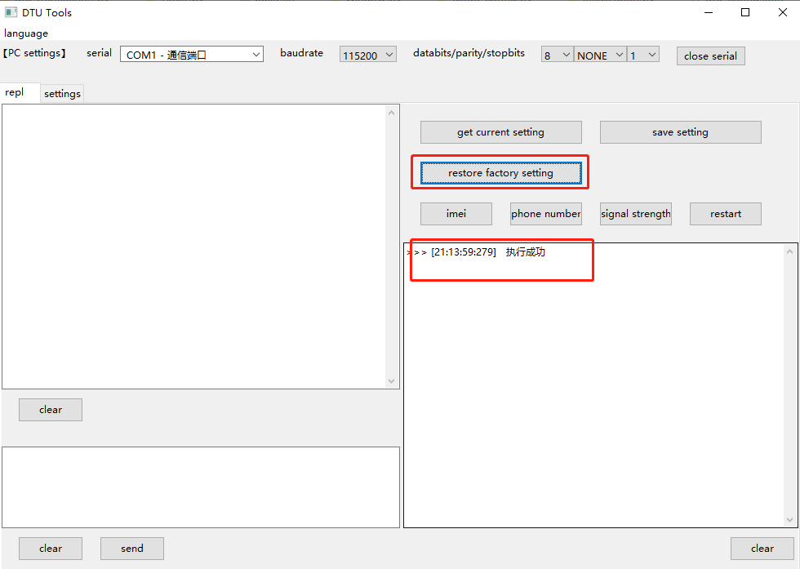Query the device imei

456,213
